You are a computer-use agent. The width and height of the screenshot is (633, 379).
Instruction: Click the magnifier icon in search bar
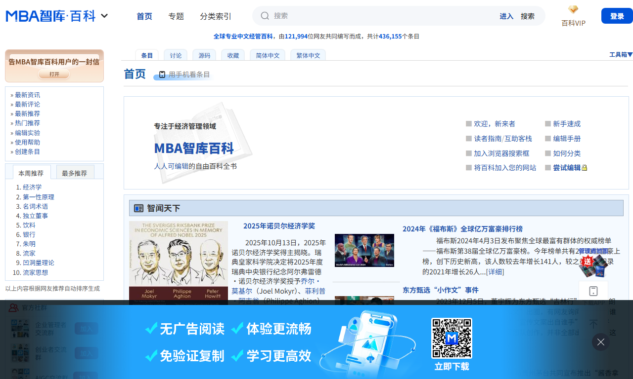(x=265, y=16)
